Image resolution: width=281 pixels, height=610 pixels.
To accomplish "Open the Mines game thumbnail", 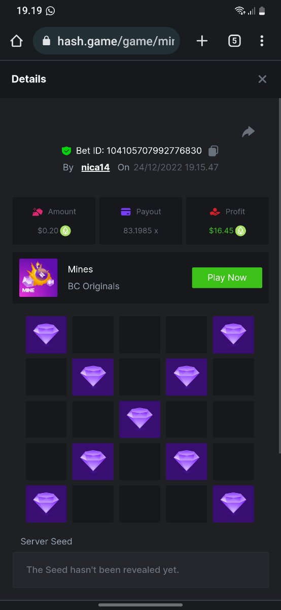I will pos(38,278).
